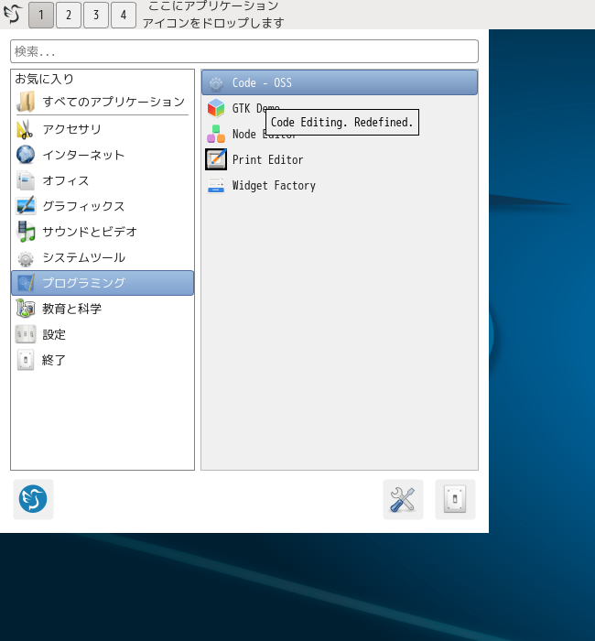Viewport: 595px width, 641px height.
Task: Click the Node Editor blocks icon
Action: 216,134
